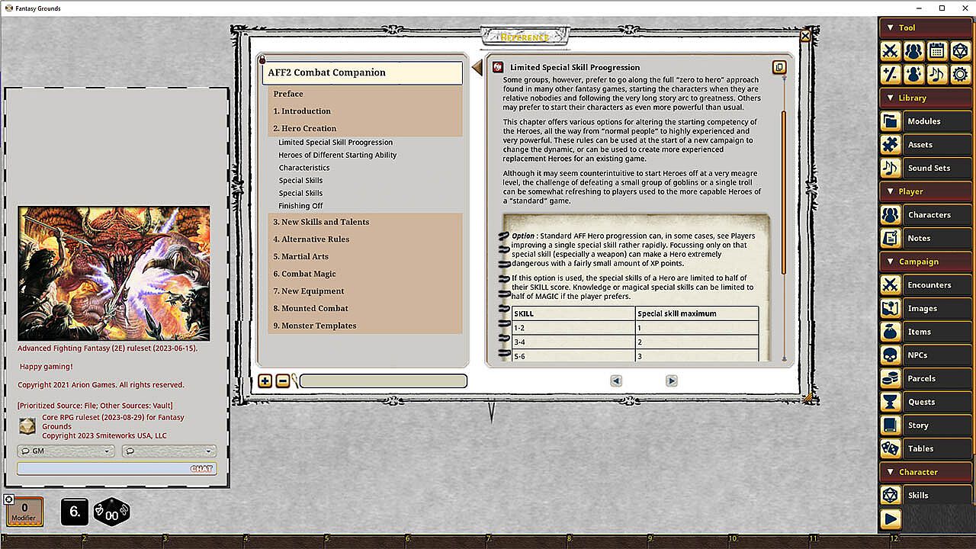Collapse the Tool sidebar section

click(926, 27)
